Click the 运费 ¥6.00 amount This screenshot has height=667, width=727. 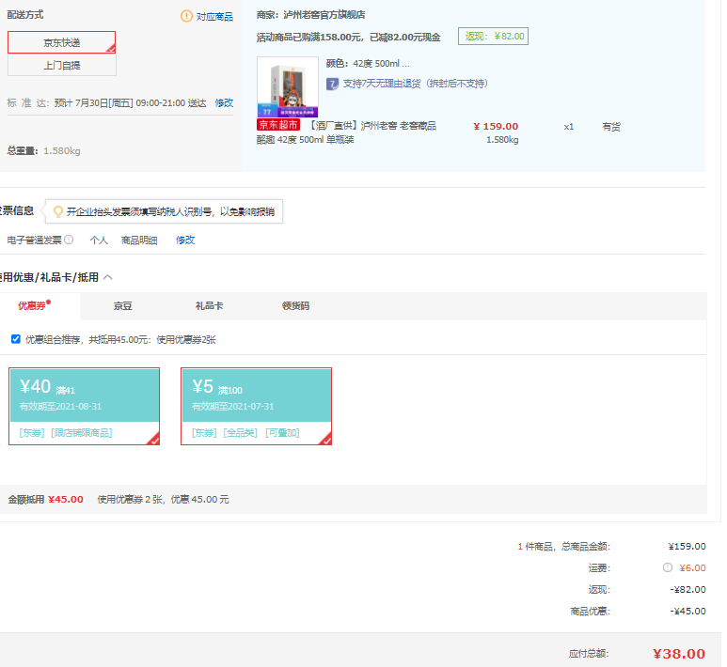[693, 567]
